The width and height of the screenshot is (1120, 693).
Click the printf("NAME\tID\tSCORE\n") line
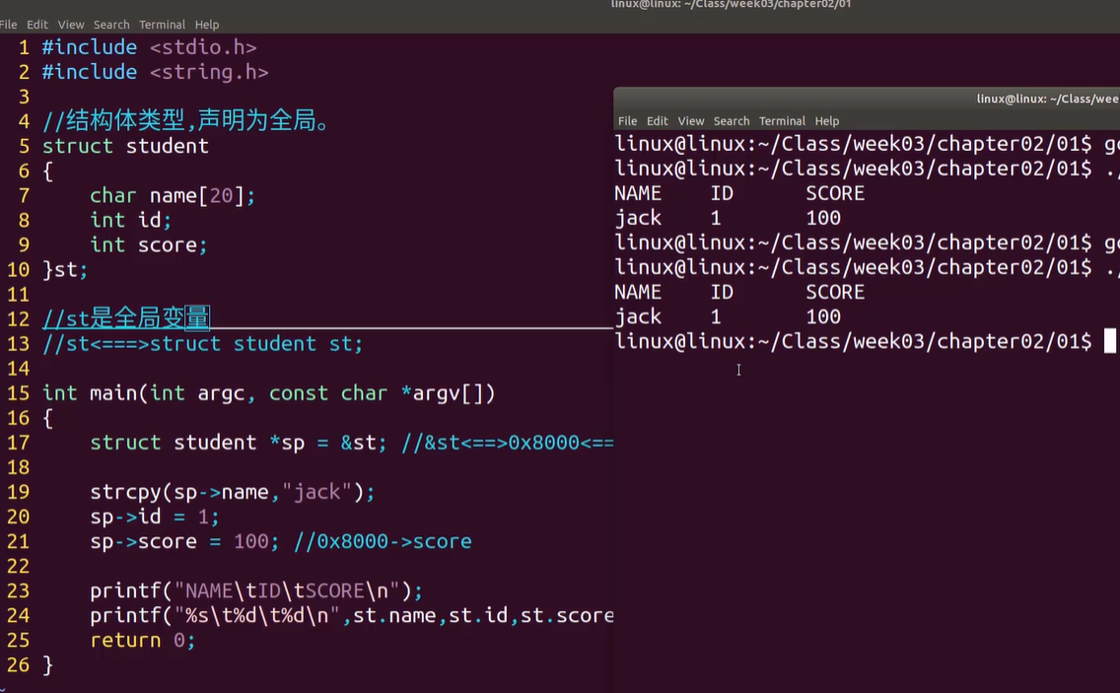256,590
